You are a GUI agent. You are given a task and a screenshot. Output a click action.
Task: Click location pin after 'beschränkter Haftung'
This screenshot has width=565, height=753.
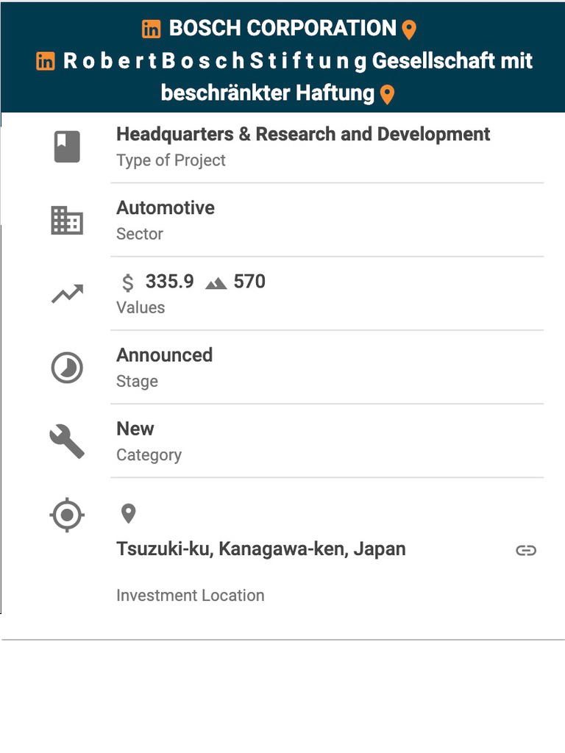click(x=387, y=95)
